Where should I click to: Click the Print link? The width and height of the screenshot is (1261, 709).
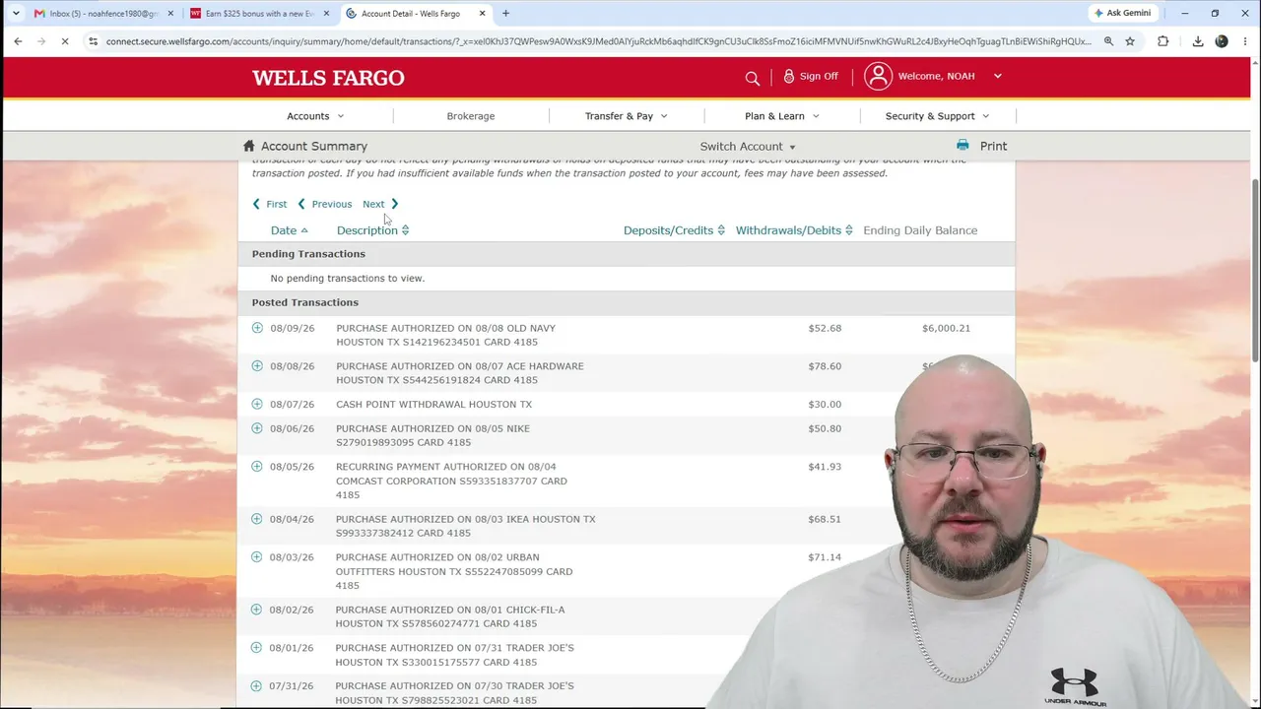point(993,146)
